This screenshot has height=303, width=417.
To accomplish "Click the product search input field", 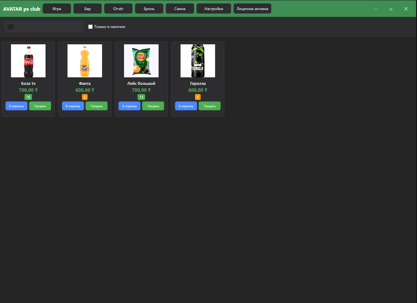I will click(47, 27).
